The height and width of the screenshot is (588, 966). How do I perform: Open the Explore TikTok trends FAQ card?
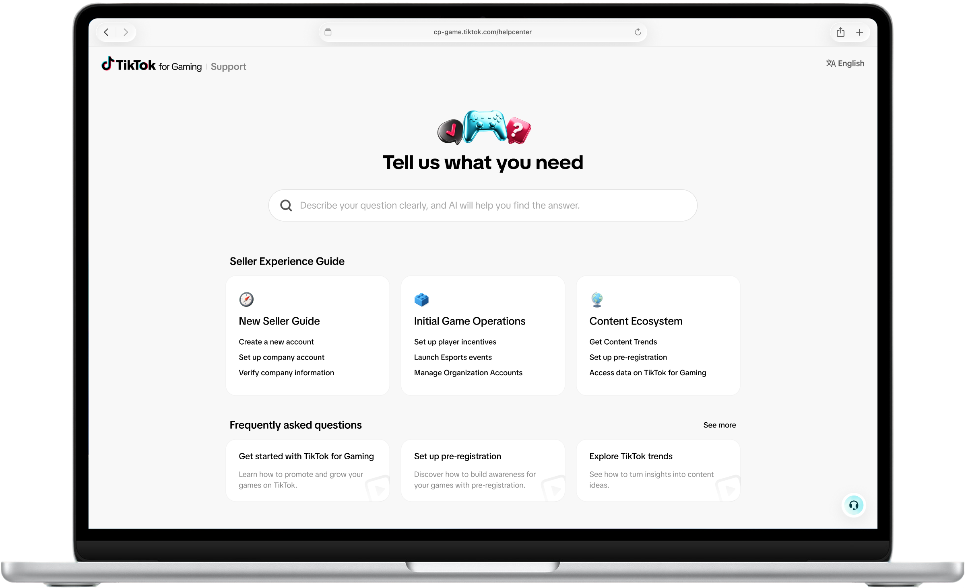(x=658, y=471)
